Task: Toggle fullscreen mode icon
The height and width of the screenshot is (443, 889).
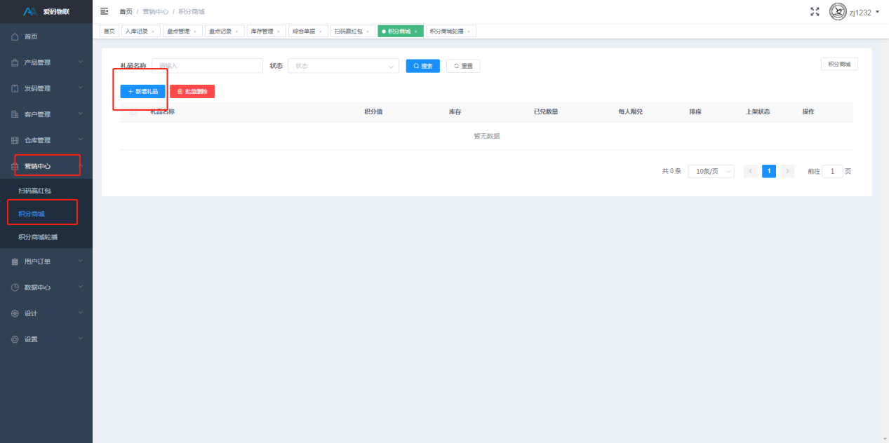Action: pyautogui.click(x=815, y=12)
